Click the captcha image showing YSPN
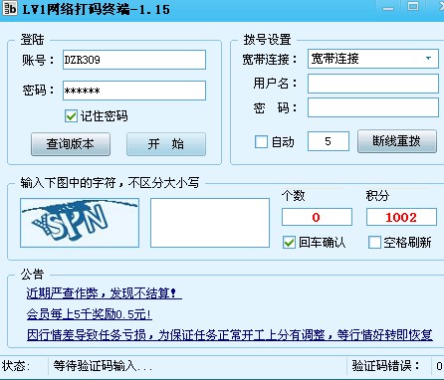The height and width of the screenshot is (380, 444). 80,223
